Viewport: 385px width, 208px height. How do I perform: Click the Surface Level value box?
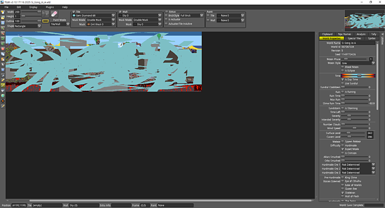point(370,133)
